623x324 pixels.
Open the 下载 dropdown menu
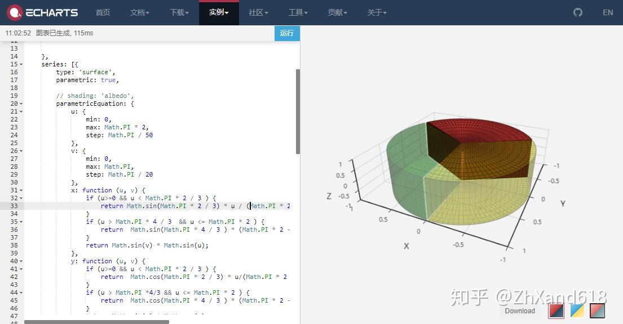[179, 12]
